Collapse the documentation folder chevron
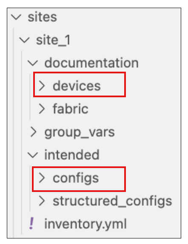188x244 pixels. click(x=33, y=63)
